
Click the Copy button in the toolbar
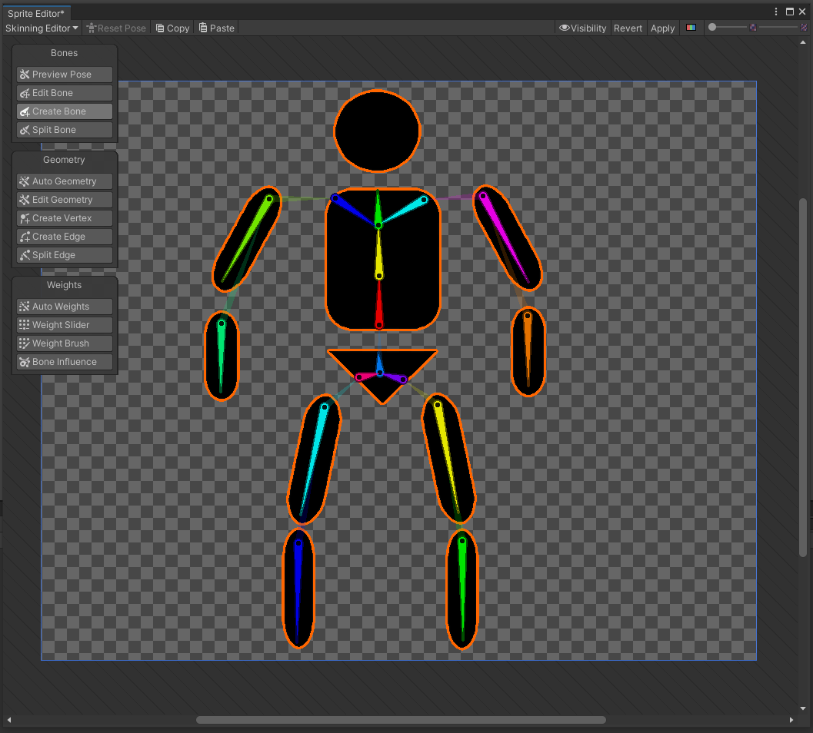coord(172,28)
